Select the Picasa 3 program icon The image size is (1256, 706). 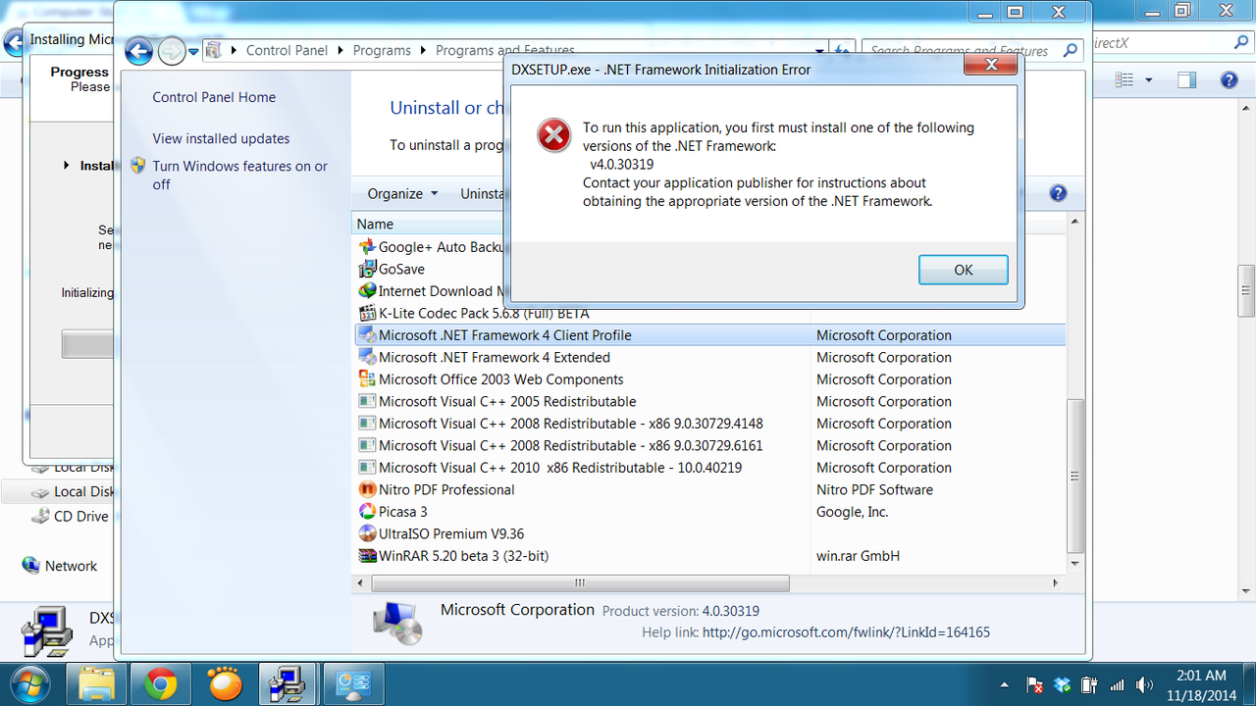(367, 512)
